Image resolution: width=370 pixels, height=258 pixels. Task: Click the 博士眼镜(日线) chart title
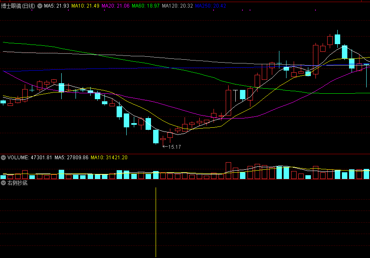tap(18, 6)
